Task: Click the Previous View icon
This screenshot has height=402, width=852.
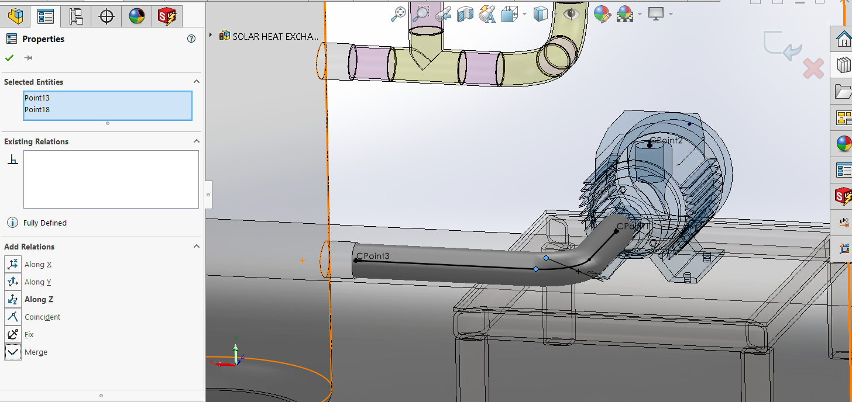Action: pyautogui.click(x=443, y=14)
